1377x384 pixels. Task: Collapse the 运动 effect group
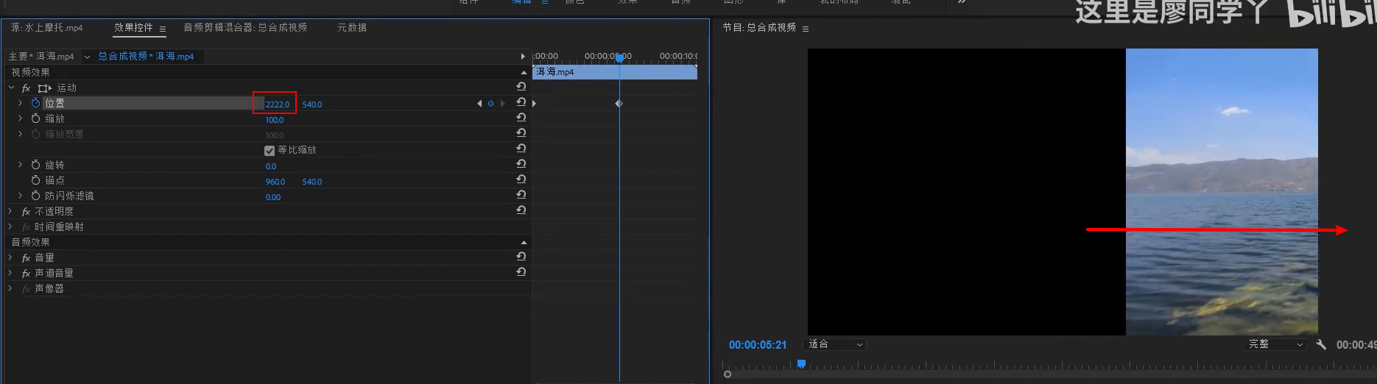coord(11,88)
